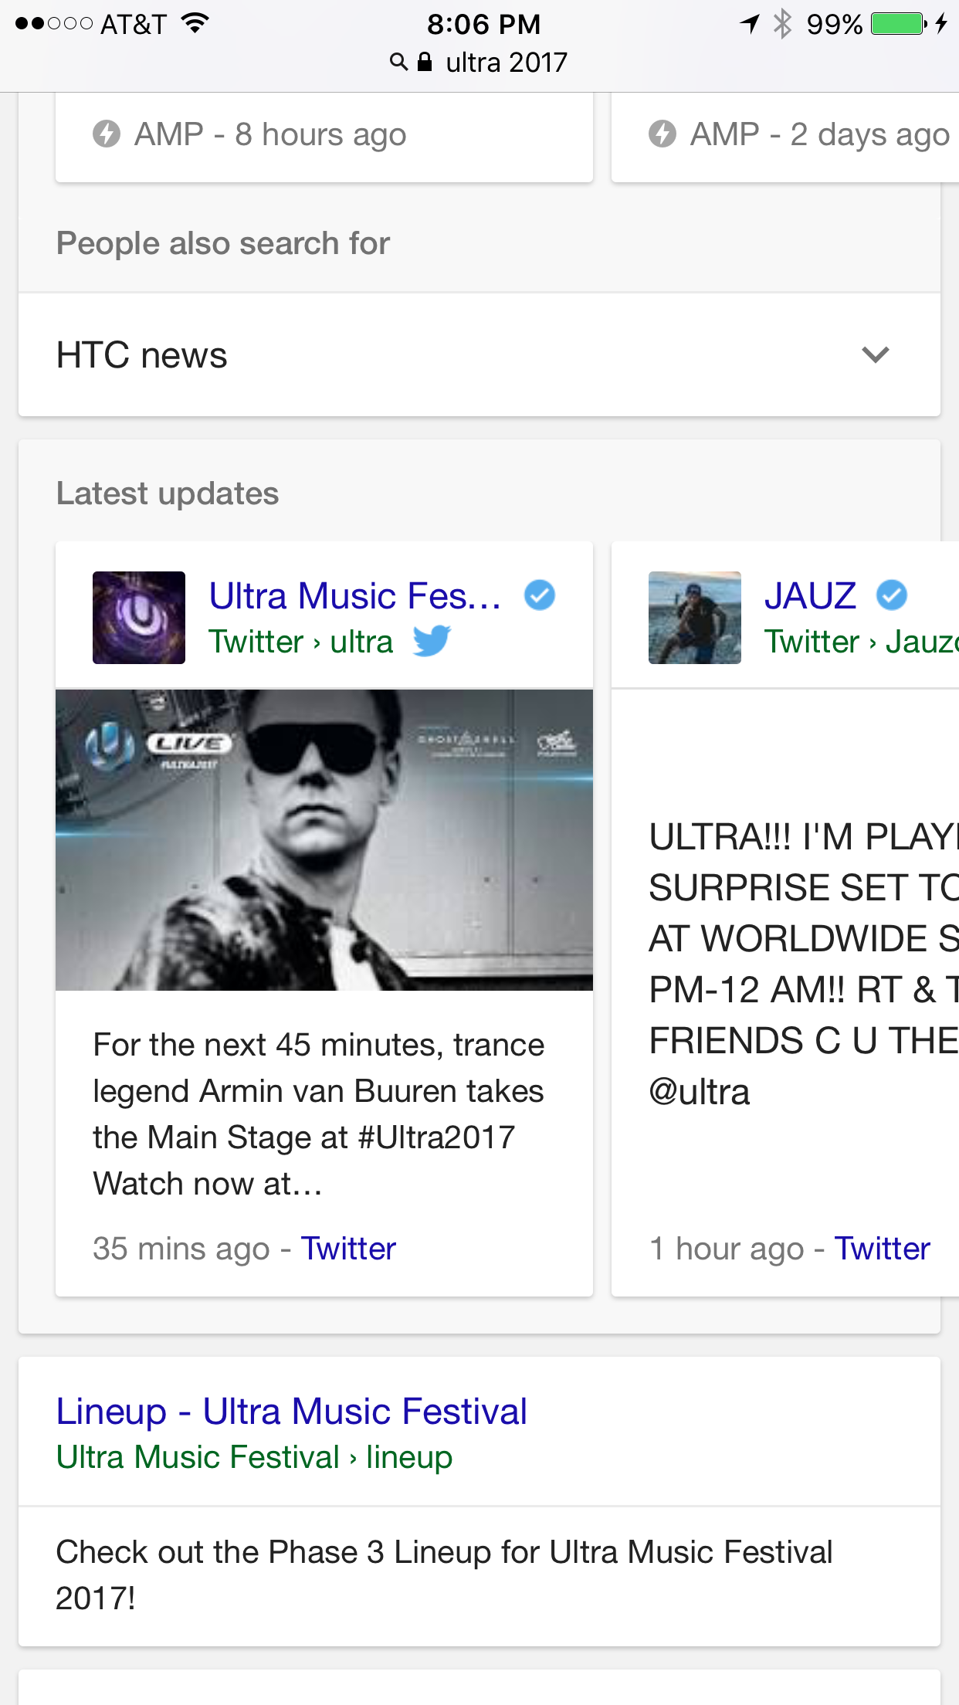This screenshot has height=1705, width=959.
Task: Tap Ultra Music Festival's verified badge
Action: pos(540,595)
